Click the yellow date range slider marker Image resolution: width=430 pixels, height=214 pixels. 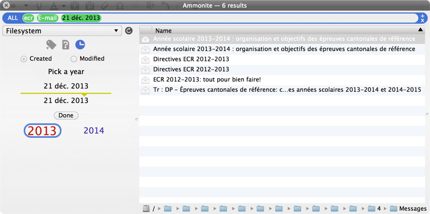[84, 95]
